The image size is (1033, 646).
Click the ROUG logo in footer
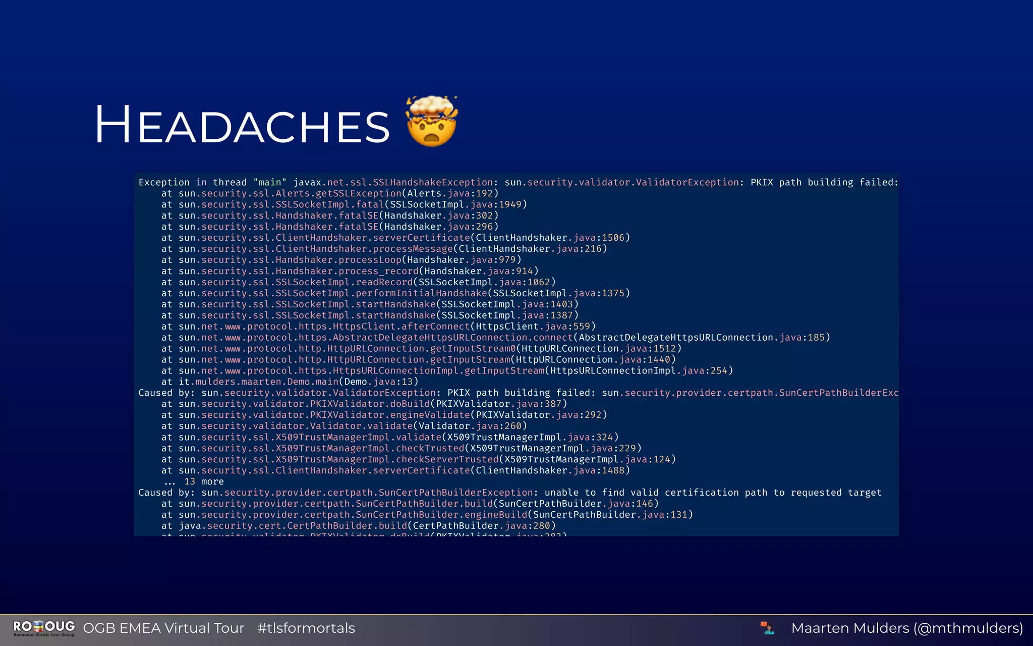click(x=44, y=628)
